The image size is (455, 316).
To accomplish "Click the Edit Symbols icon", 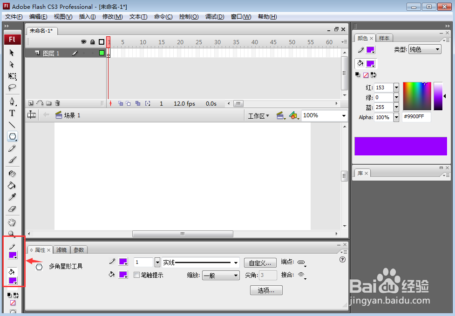I will [x=294, y=115].
